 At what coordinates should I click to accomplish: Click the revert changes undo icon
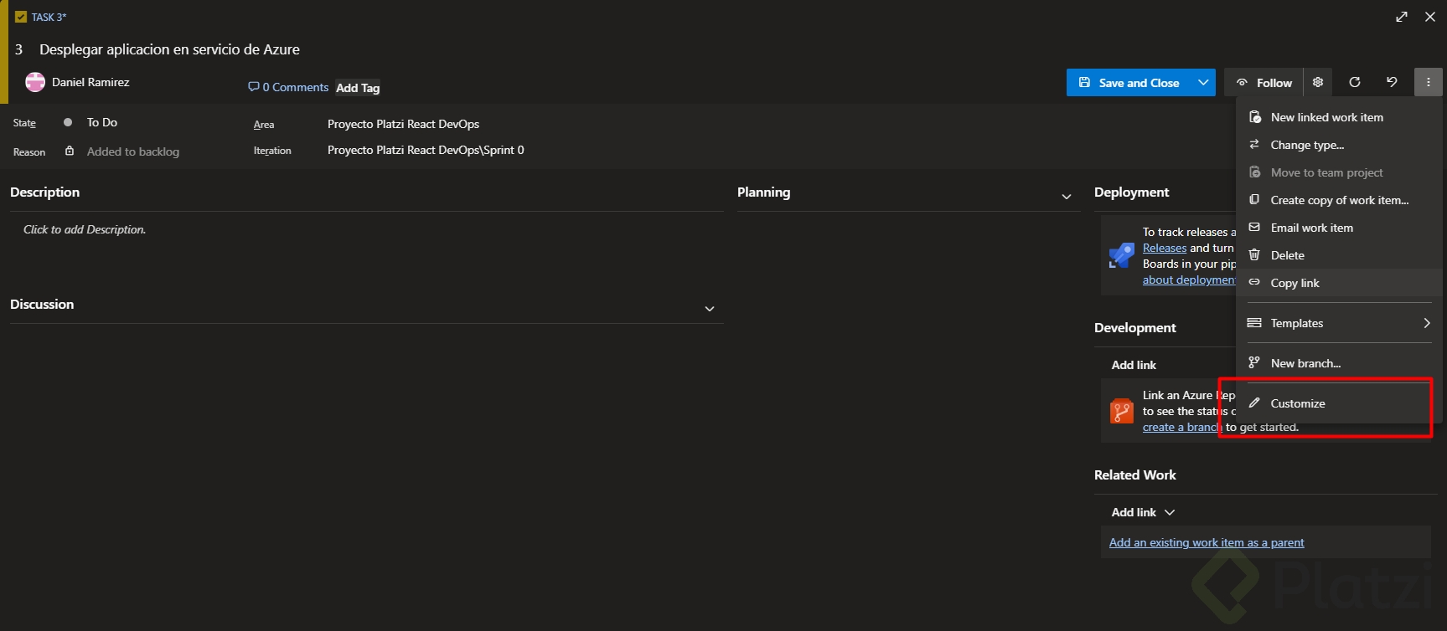[x=1392, y=82]
